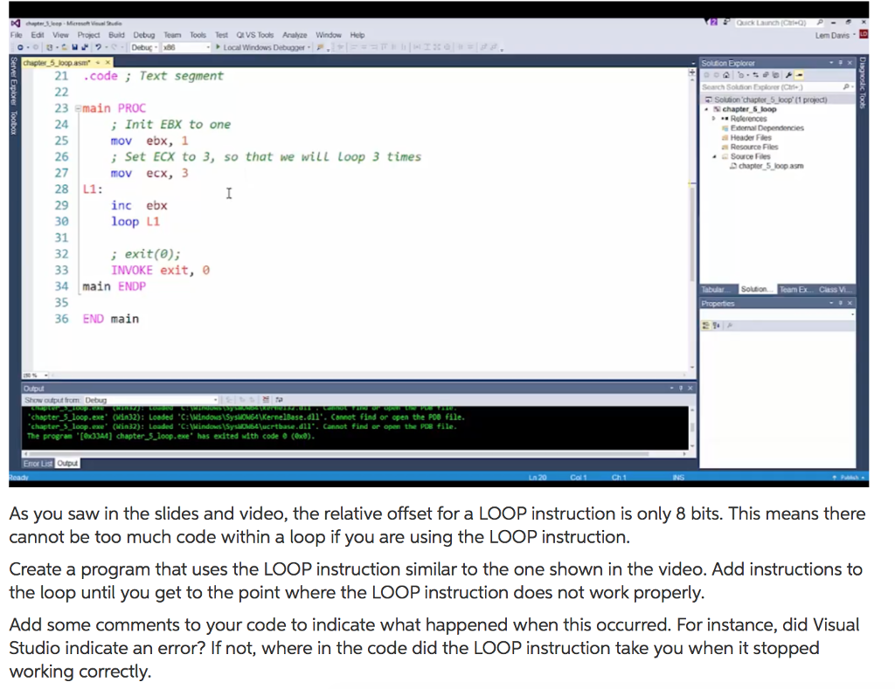The width and height of the screenshot is (895, 689).
Task: Open Properties via the wrench icon in Solution Explorer
Action: point(787,75)
